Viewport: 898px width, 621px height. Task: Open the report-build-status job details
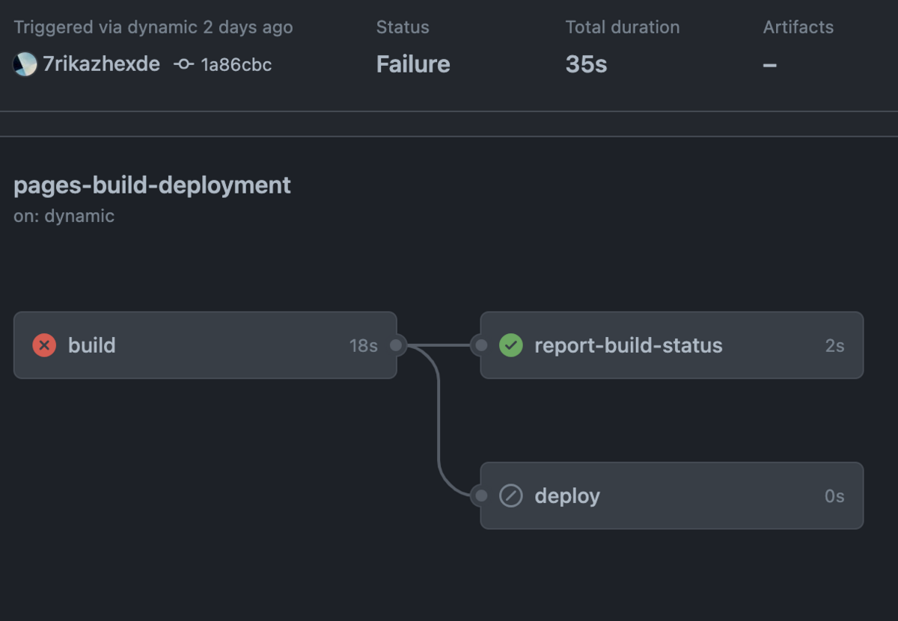coord(629,345)
